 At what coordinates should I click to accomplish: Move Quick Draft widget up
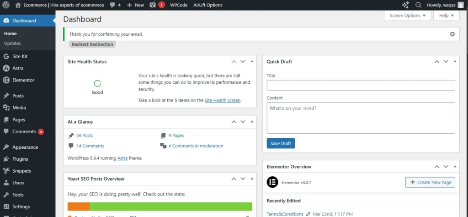tap(436, 61)
